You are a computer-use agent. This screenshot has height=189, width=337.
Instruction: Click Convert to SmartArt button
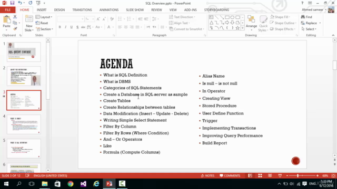(186, 29)
